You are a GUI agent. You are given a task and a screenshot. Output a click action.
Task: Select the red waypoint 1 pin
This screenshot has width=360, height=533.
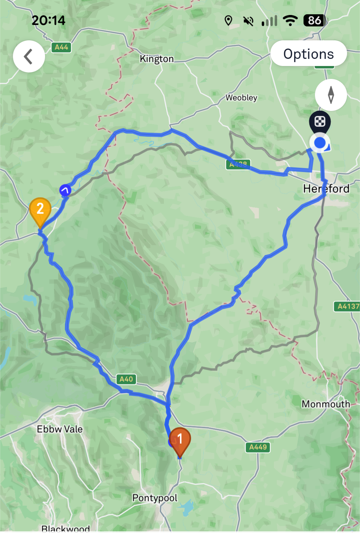click(x=180, y=442)
